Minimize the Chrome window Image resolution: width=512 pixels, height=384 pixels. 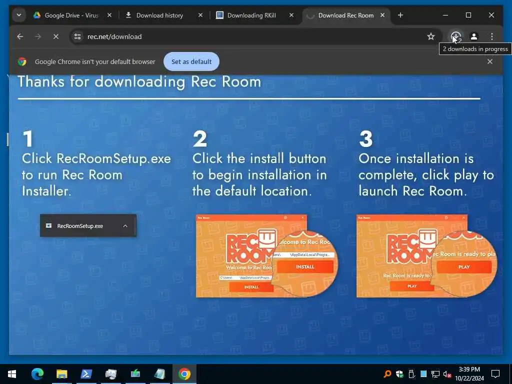click(x=445, y=15)
